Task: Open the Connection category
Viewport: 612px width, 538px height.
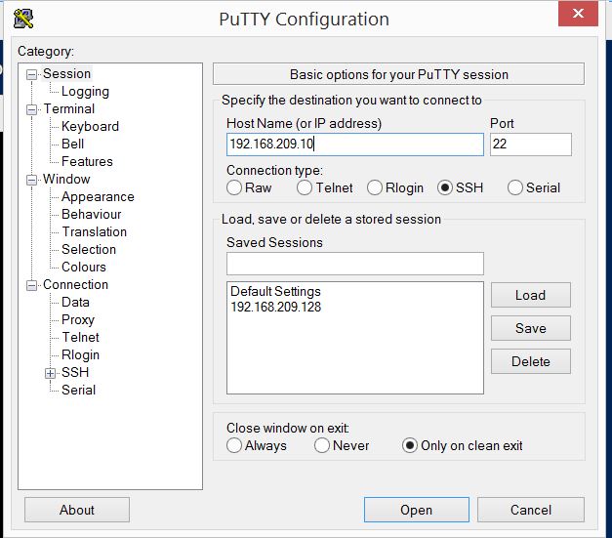Action: click(75, 284)
